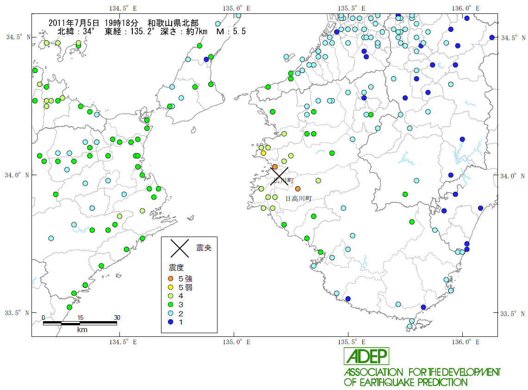Click the magnitude text M : 5.5
The width and height of the screenshot is (528, 390).
tap(231, 31)
